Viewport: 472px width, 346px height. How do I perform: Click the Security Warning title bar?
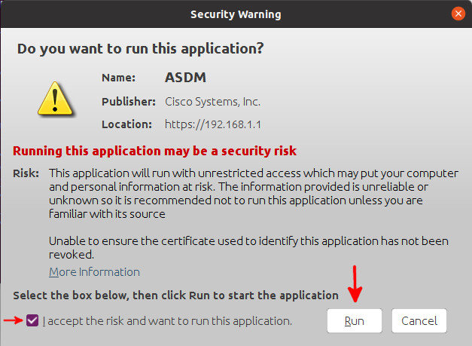point(236,14)
